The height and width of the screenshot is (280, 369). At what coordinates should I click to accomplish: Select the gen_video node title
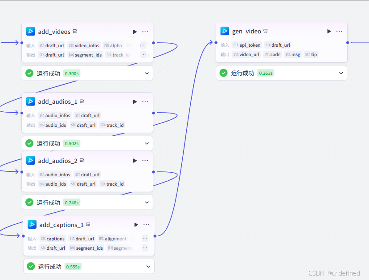pyautogui.click(x=246, y=31)
